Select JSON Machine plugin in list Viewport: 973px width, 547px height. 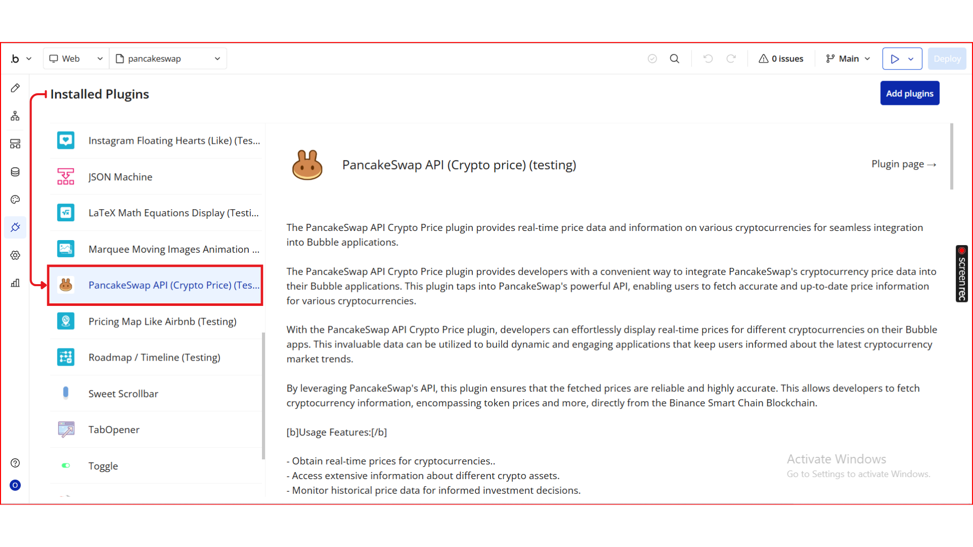pyautogui.click(x=120, y=177)
